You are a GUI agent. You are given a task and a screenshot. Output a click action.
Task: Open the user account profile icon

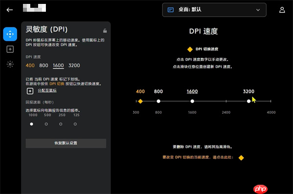click(282, 10)
